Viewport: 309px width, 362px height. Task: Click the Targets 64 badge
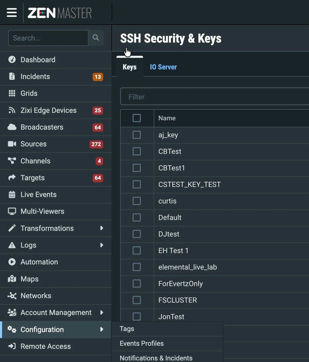[98, 178]
